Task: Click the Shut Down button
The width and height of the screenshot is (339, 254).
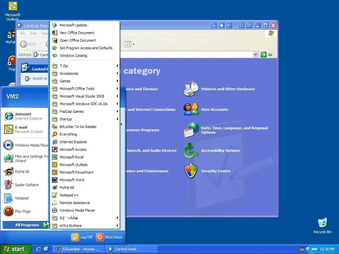Action: coord(109,237)
